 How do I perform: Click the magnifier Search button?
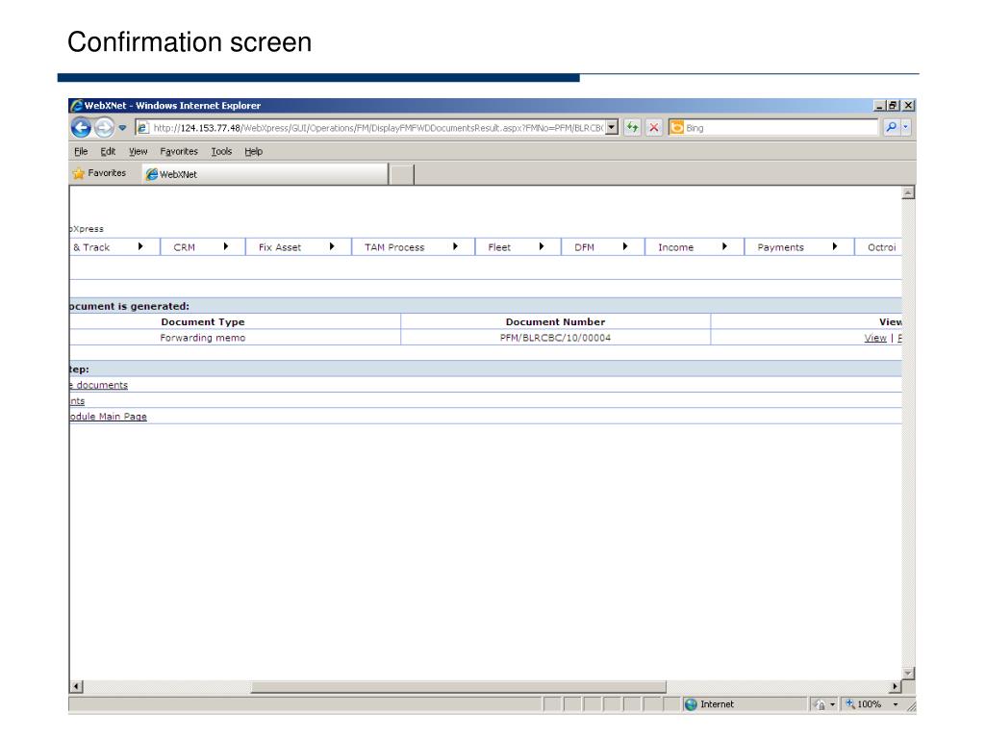click(x=891, y=128)
